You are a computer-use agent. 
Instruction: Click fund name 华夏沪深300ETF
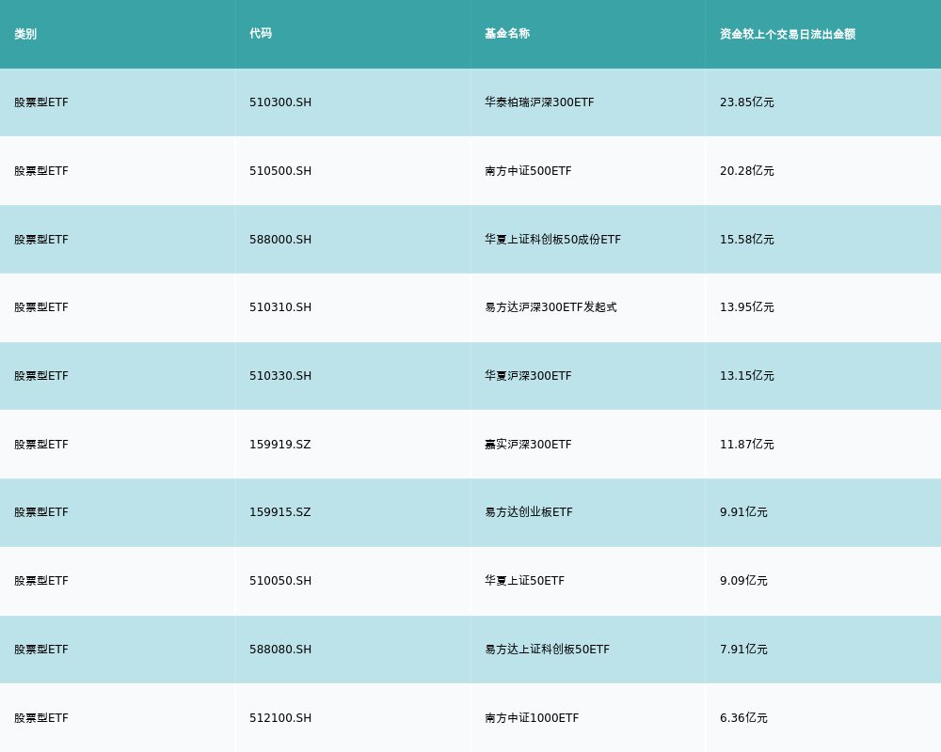point(528,376)
